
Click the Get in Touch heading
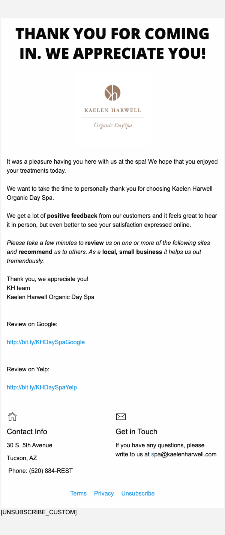click(x=136, y=432)
